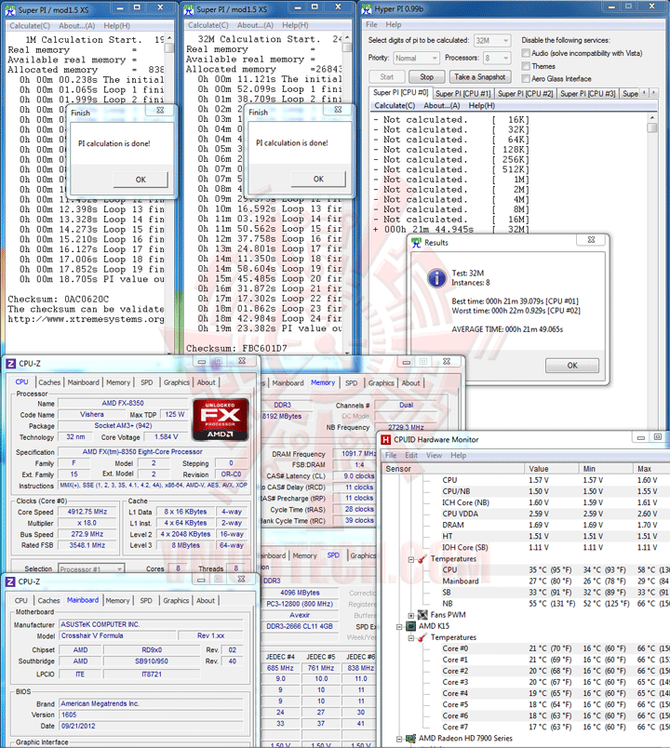Click OK in the Results dialog

[572, 366]
